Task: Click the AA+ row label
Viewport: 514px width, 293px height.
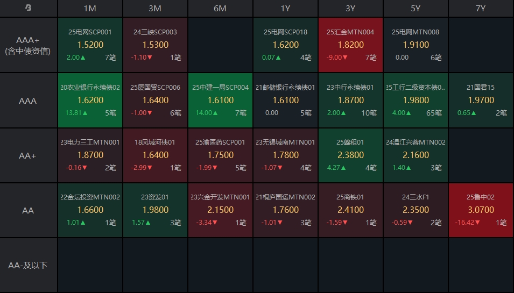Action: point(28,155)
